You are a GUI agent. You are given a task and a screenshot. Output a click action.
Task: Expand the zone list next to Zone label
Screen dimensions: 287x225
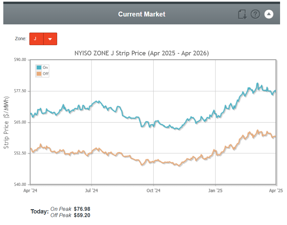[50, 39]
